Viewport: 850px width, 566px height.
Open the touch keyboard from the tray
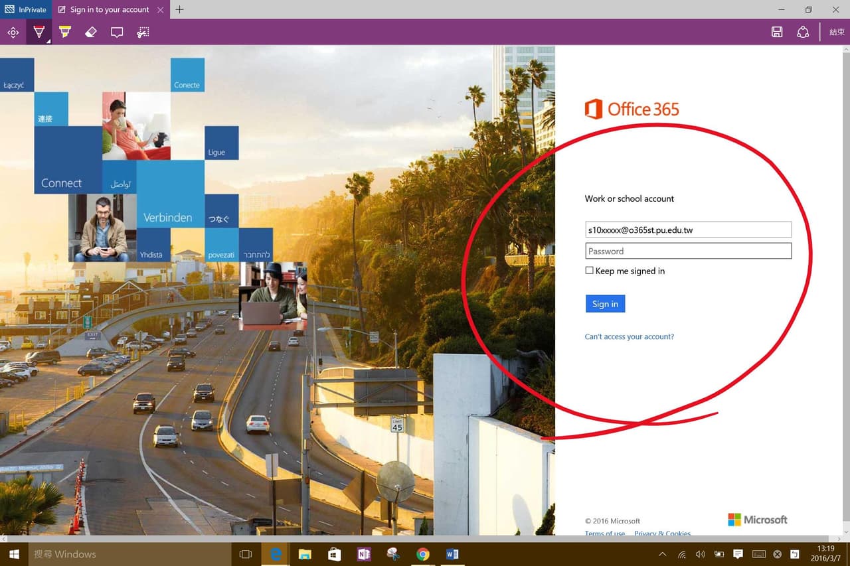click(758, 554)
